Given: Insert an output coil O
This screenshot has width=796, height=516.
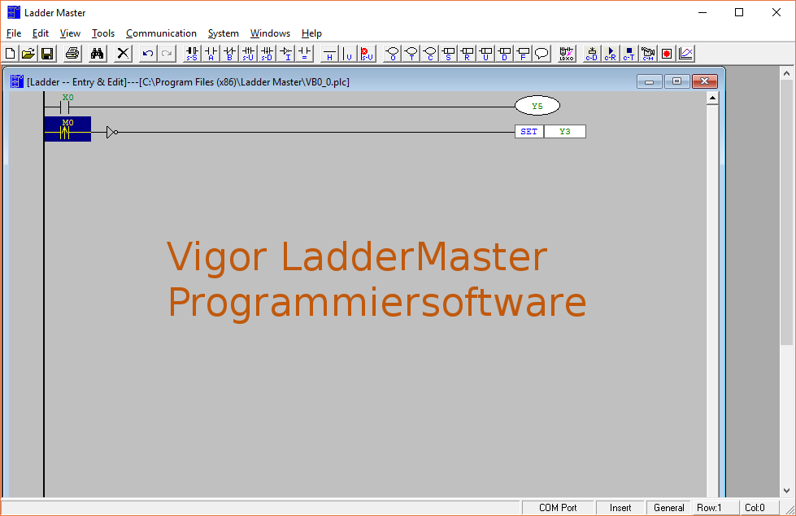Looking at the screenshot, I should [x=393, y=54].
